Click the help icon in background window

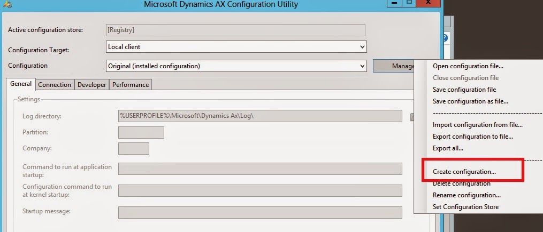click(x=446, y=38)
